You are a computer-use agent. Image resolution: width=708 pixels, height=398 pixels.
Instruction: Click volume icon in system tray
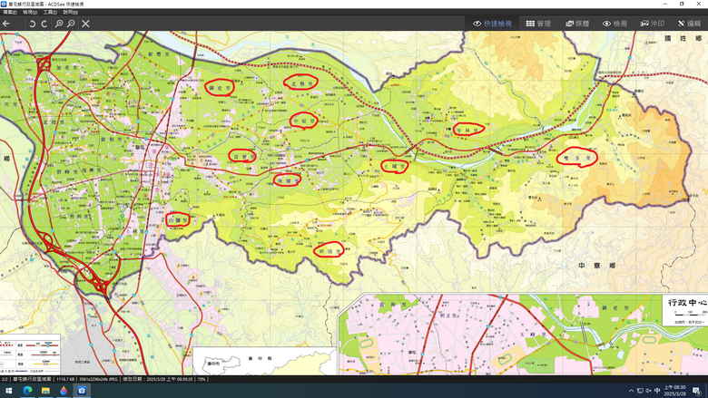[648, 391]
